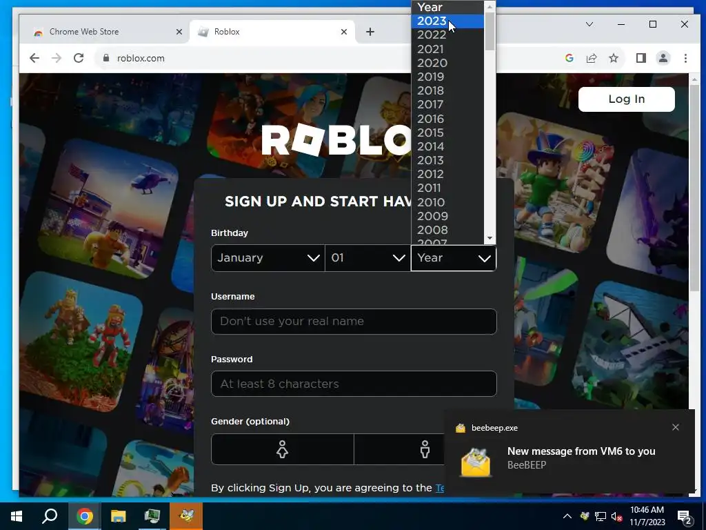Image resolution: width=706 pixels, height=530 pixels.
Task: Click the Log In button
Action: tap(626, 99)
